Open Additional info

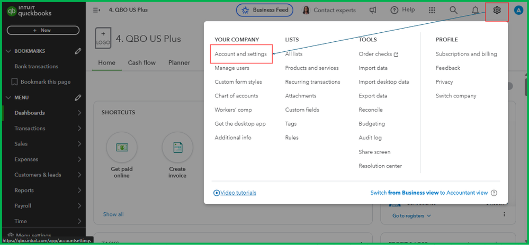(x=233, y=138)
